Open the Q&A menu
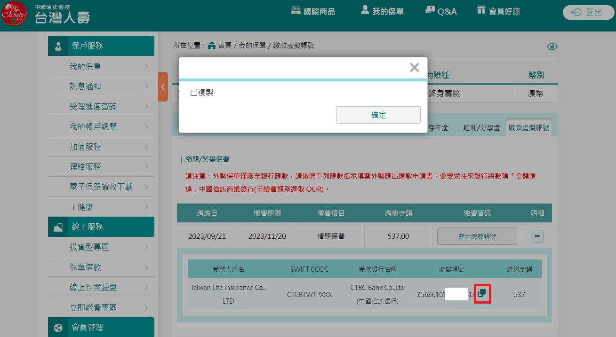The height and width of the screenshot is (337, 616). click(441, 11)
